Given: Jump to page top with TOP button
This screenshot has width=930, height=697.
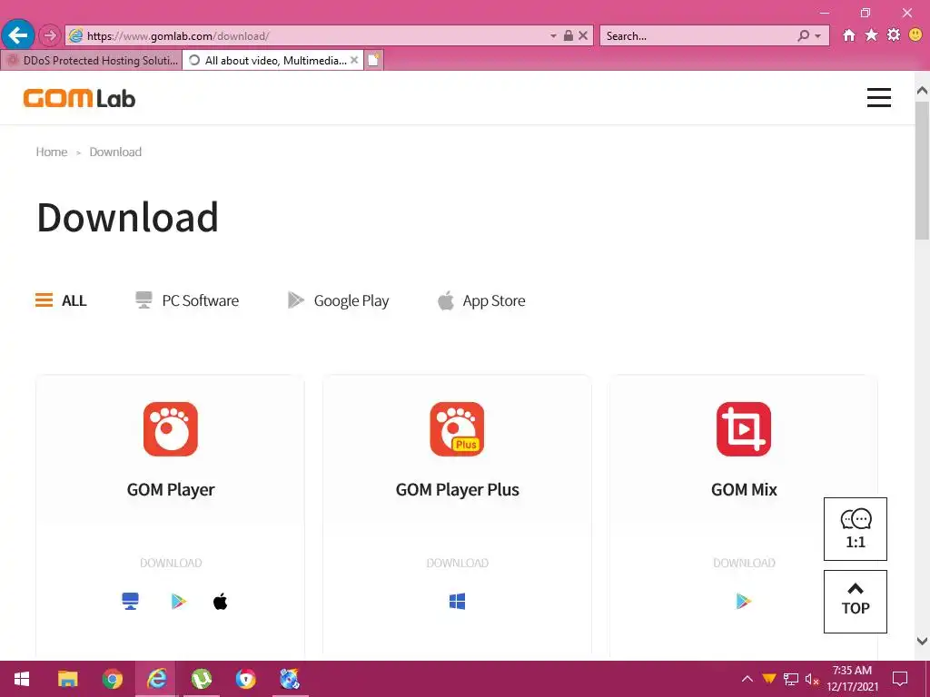Looking at the screenshot, I should tap(856, 602).
